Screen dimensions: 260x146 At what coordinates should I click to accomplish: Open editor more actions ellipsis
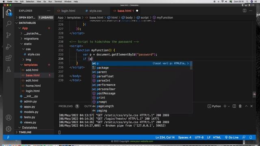click(251, 11)
